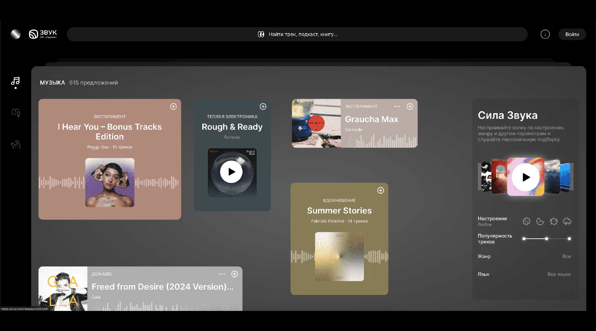Click the Войти login button
The height and width of the screenshot is (331, 596).
pos(572,34)
